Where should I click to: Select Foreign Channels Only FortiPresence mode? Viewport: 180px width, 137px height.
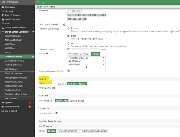click(x=68, y=131)
